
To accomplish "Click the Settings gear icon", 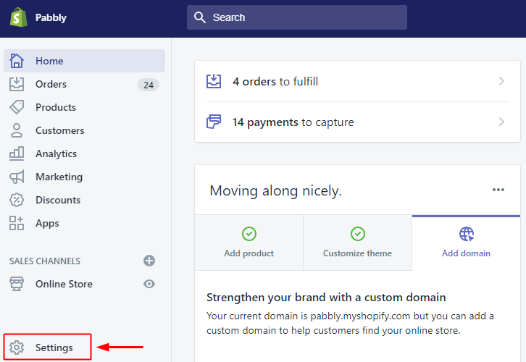I will [17, 348].
